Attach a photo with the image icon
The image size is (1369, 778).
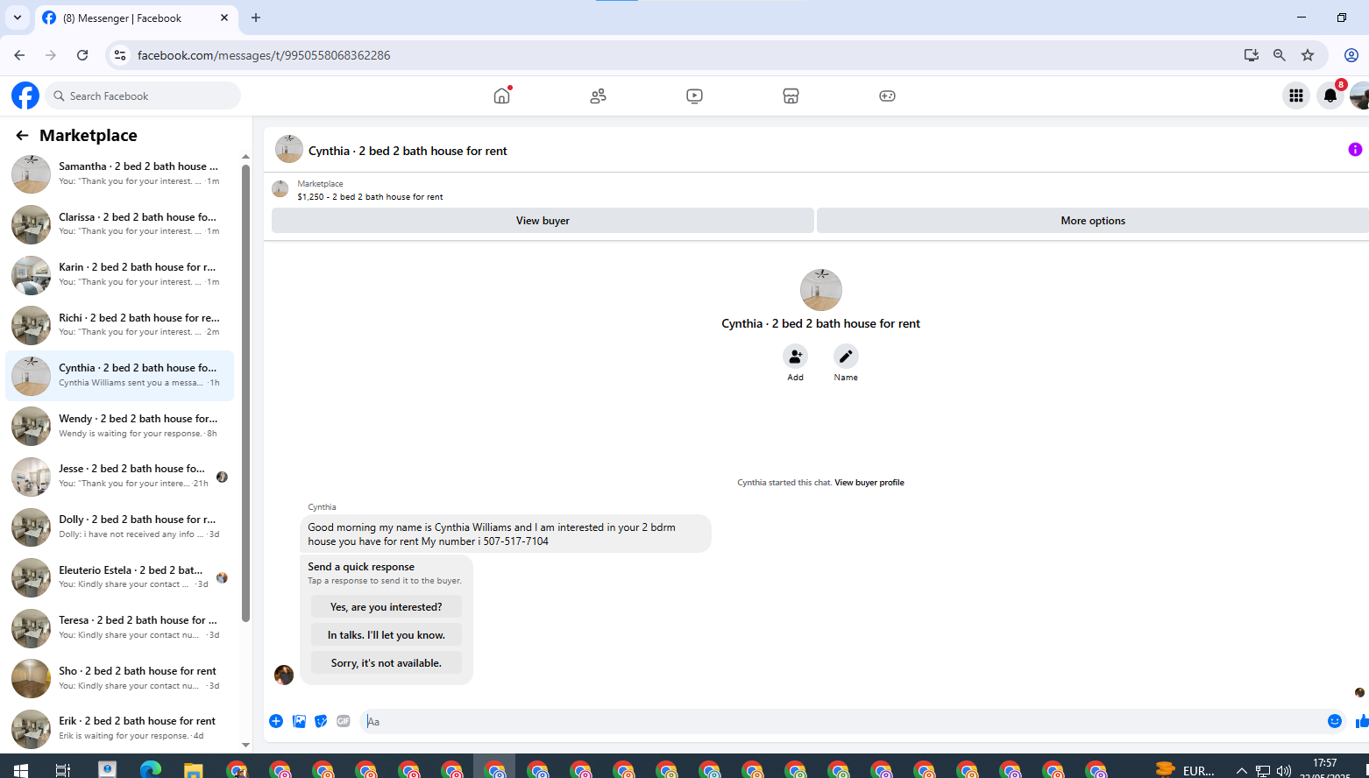pos(299,721)
